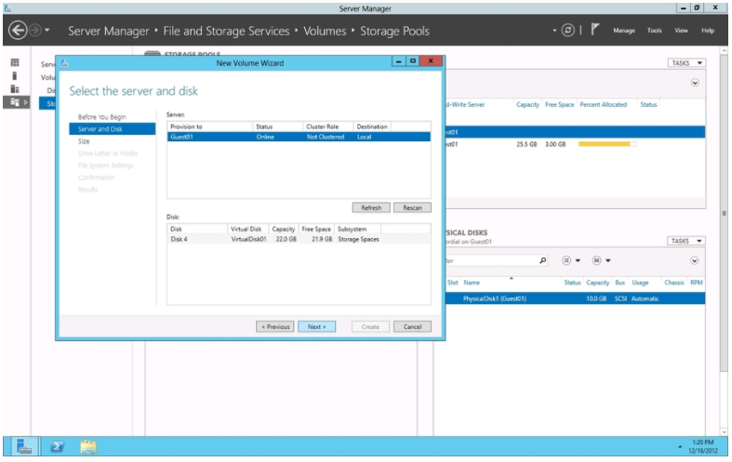
Task: Click the New Volume Wizard title icon
Action: click(x=64, y=63)
